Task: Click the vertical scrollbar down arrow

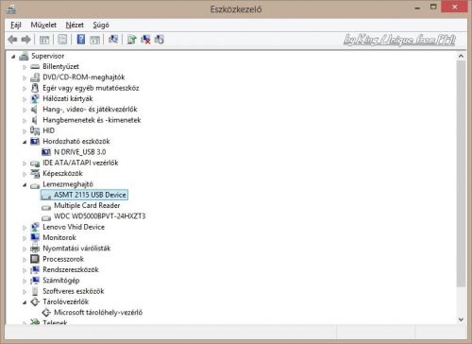Action: pos(461,319)
